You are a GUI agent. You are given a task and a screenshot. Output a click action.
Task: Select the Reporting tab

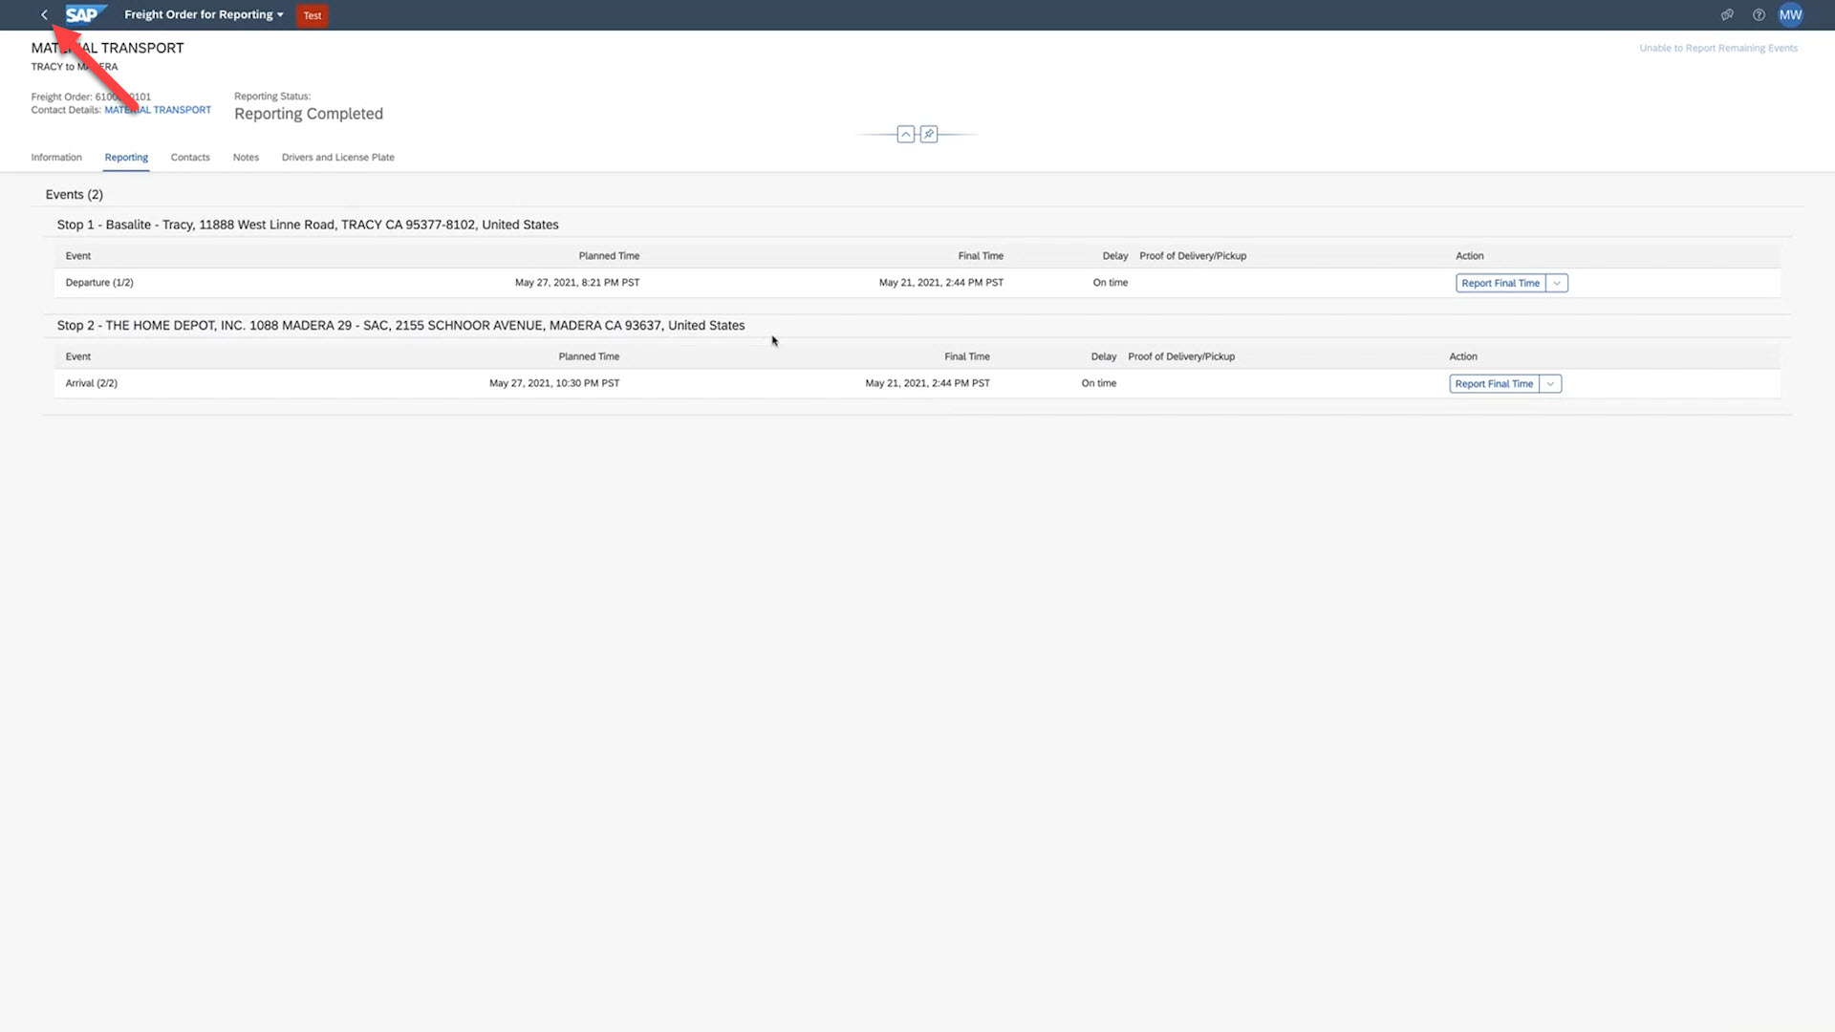[x=126, y=158]
